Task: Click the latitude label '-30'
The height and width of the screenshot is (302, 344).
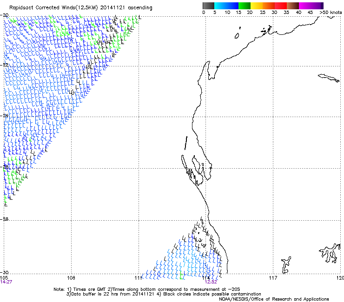Action: pos(5,272)
